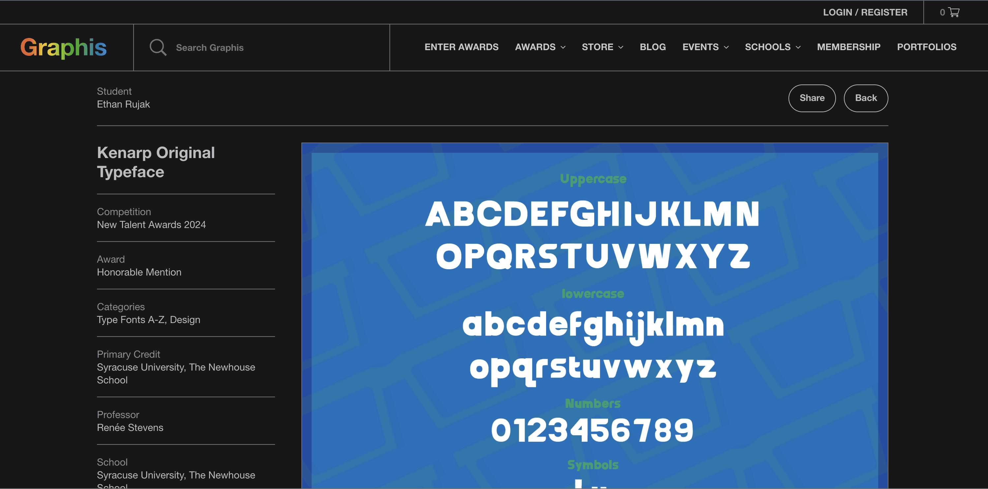Open the MEMBERSHIP section
This screenshot has height=489, width=988.
849,47
